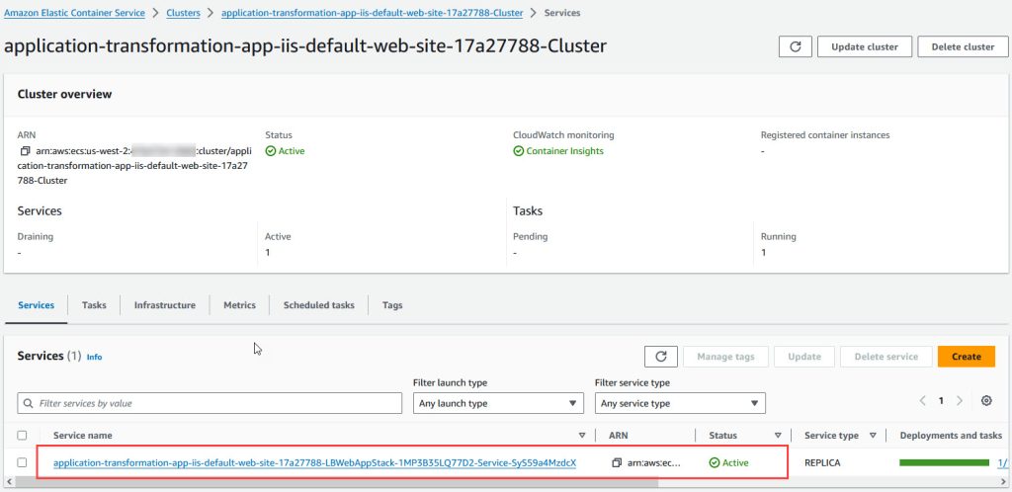1012x492 pixels.
Task: Sort by the Service name column arrow
Action: (582, 436)
